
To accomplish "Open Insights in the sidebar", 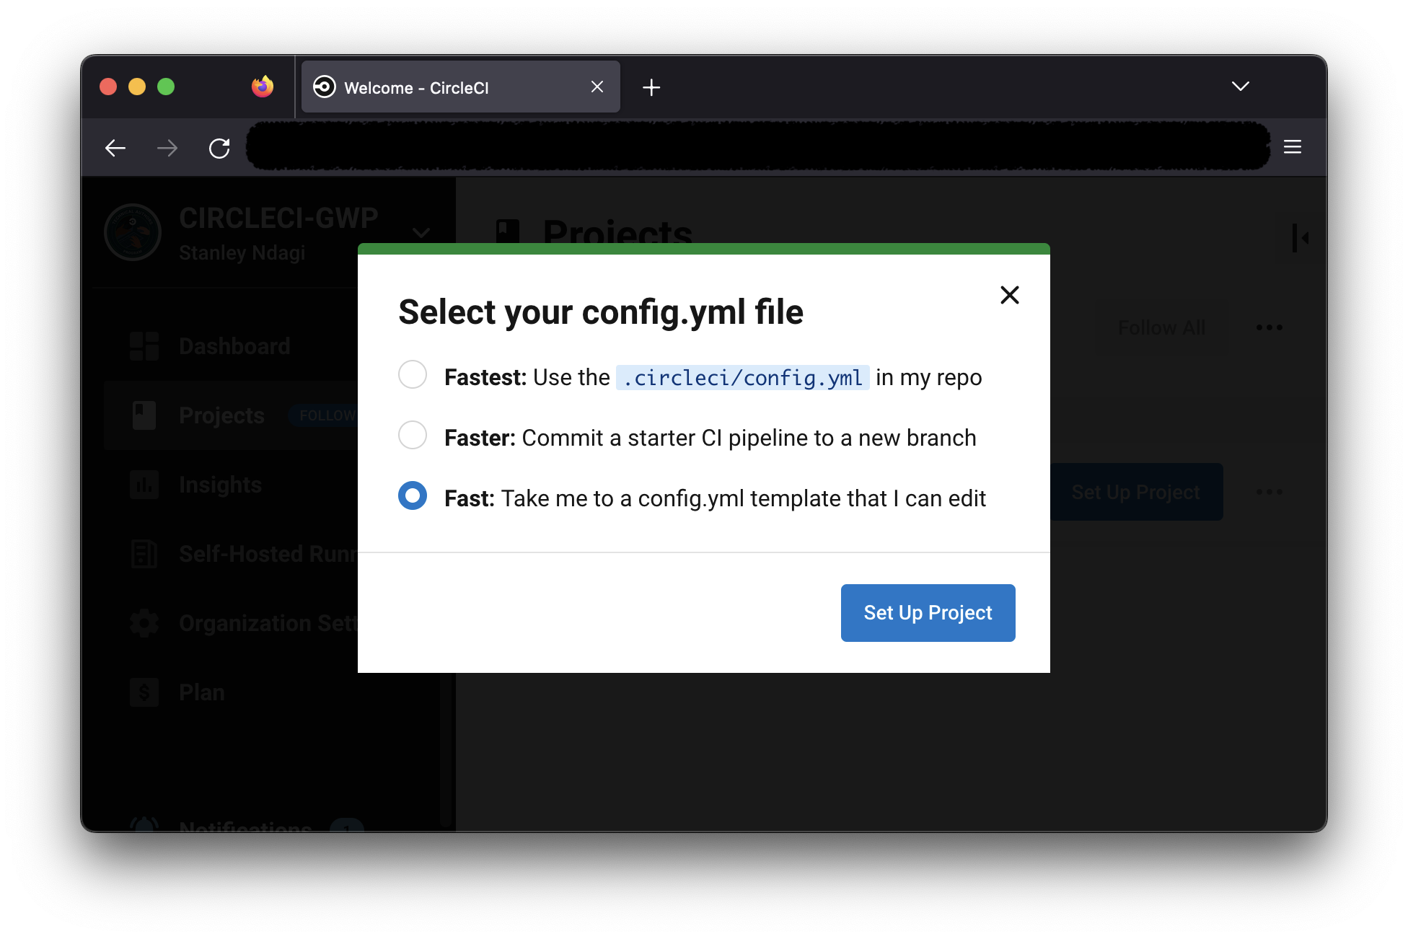I will tap(220, 485).
